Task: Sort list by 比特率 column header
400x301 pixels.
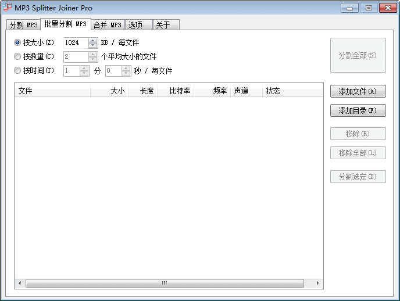Action: point(176,91)
